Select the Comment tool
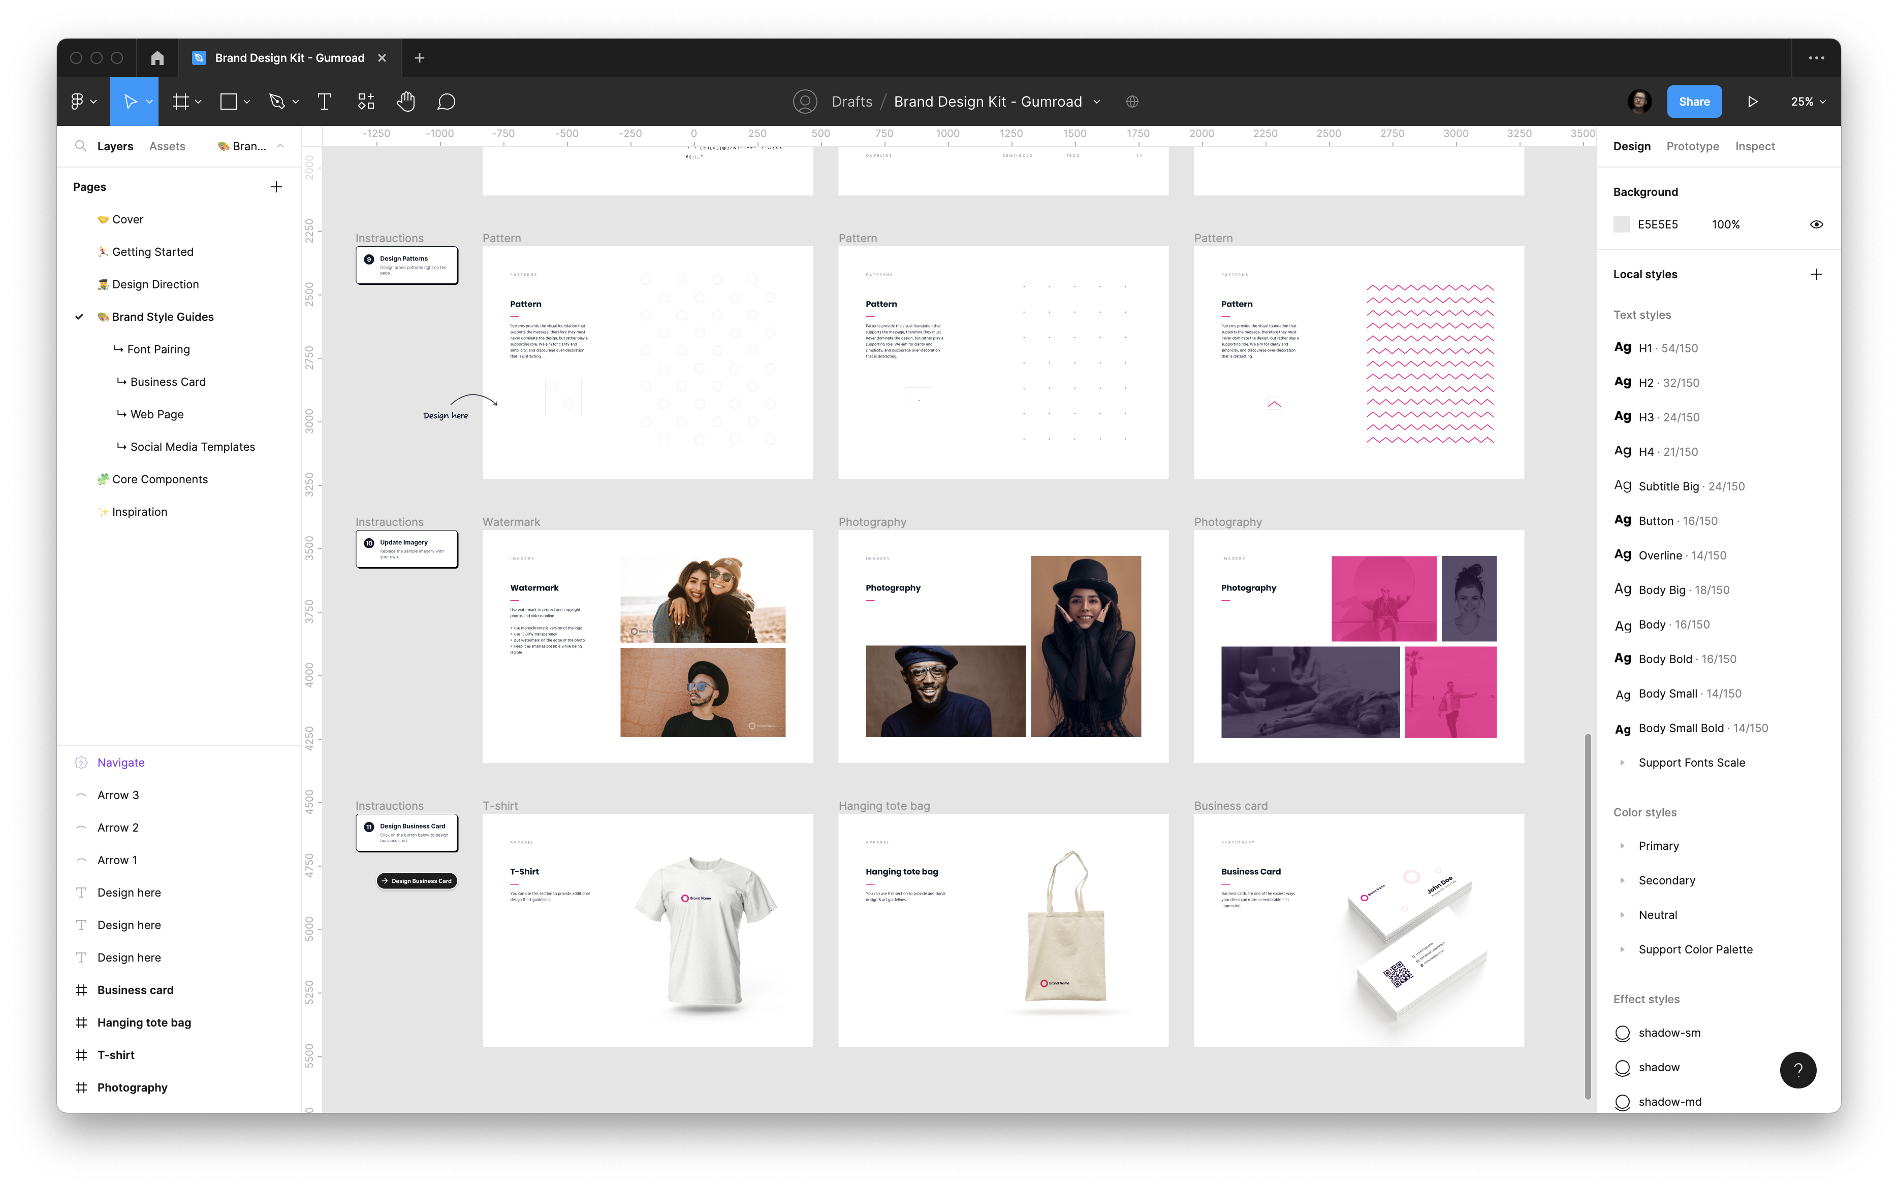1898x1188 pixels. pyautogui.click(x=446, y=102)
